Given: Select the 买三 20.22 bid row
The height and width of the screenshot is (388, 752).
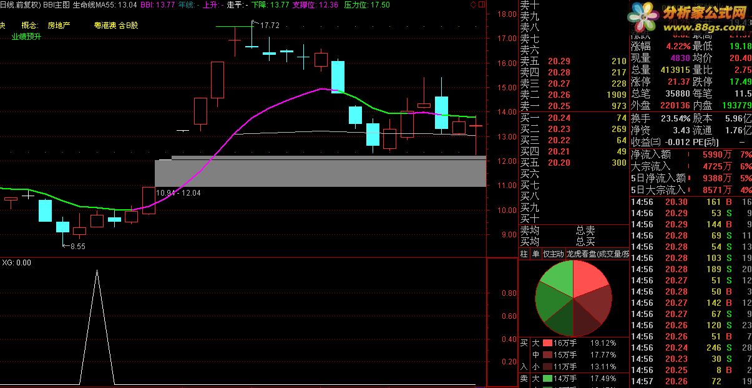Looking at the screenshot, I should [574, 140].
